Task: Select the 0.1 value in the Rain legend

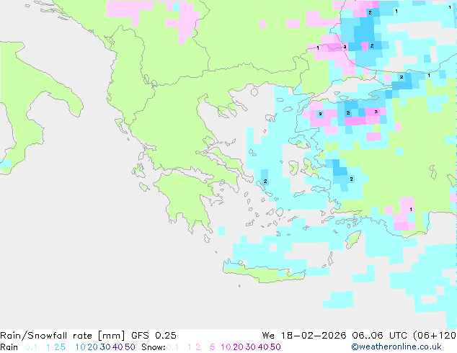Action: pyautogui.click(x=31, y=347)
